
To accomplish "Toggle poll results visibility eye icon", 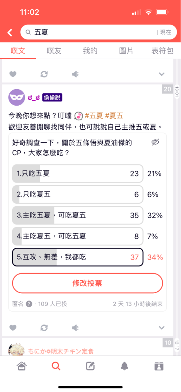I will click(155, 142).
